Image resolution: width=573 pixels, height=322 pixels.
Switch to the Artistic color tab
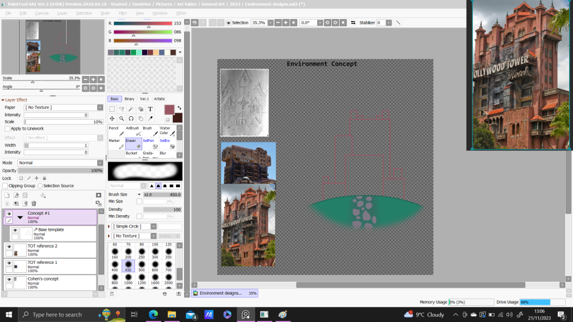point(159,99)
